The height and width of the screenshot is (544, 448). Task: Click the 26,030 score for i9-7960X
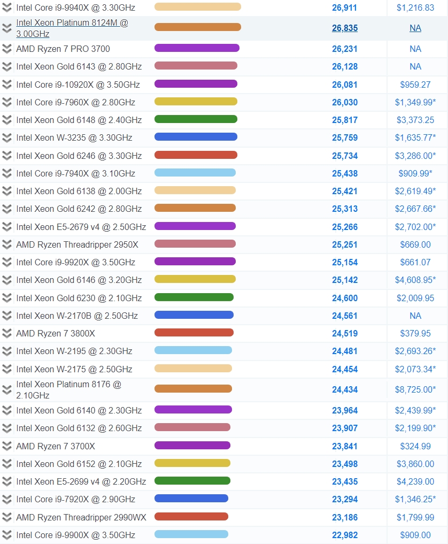[345, 102]
